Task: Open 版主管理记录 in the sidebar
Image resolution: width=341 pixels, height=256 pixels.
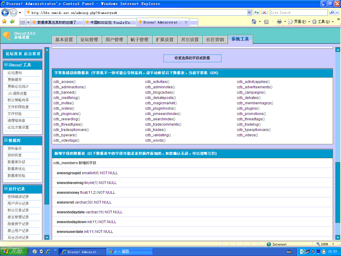Action: [x=18, y=217]
